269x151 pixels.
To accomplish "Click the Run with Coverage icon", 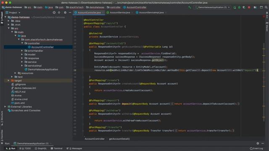I will tap(244, 8).
